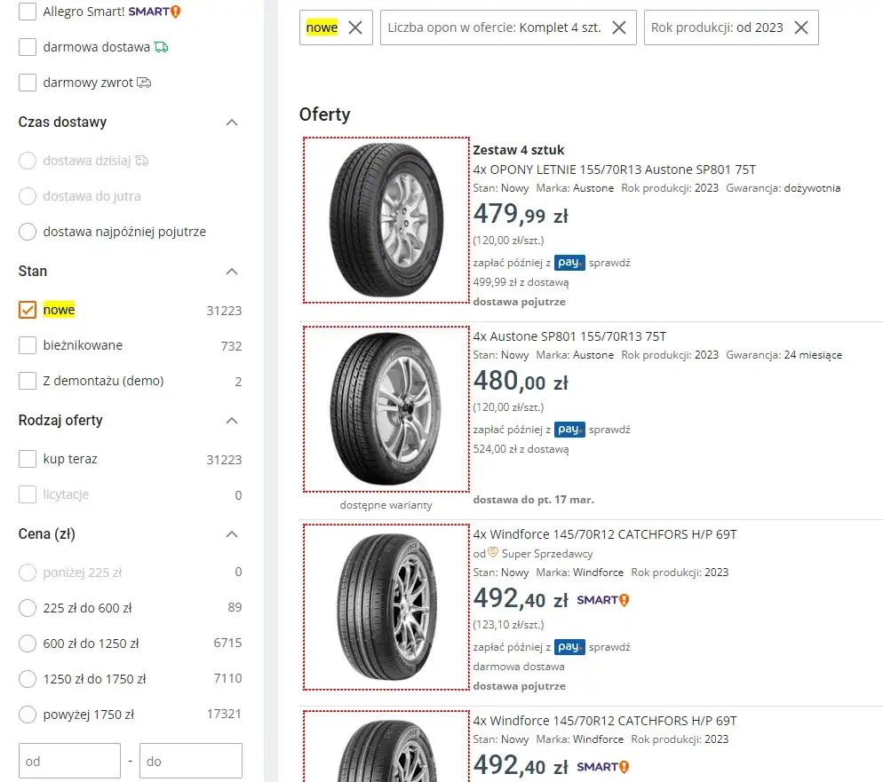Select the 225 zł do 600 zł price range

[28, 608]
